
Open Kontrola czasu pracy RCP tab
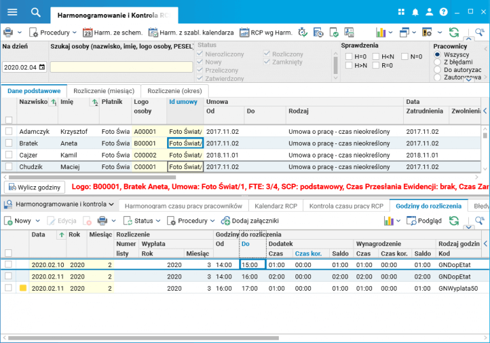pyautogui.click(x=346, y=206)
